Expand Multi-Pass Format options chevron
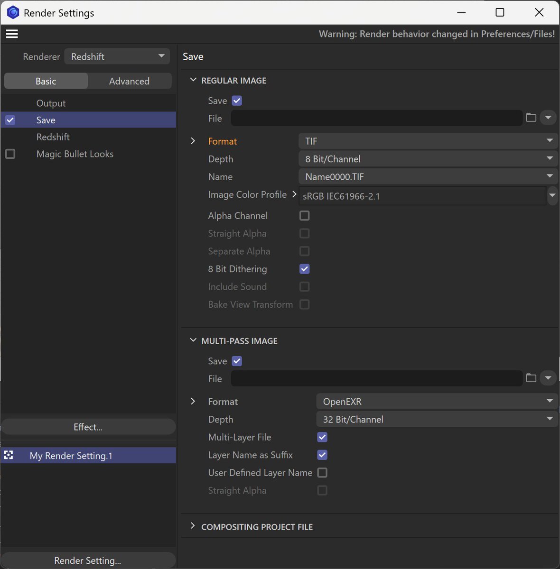 [193, 401]
